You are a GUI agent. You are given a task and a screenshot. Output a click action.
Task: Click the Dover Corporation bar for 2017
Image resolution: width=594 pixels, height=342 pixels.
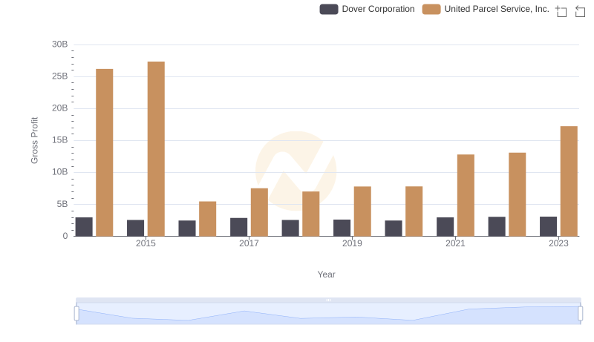point(238,227)
